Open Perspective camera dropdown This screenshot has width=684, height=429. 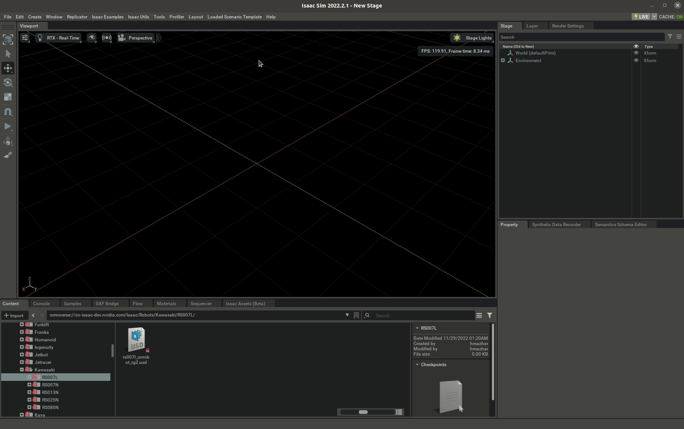tap(136, 38)
